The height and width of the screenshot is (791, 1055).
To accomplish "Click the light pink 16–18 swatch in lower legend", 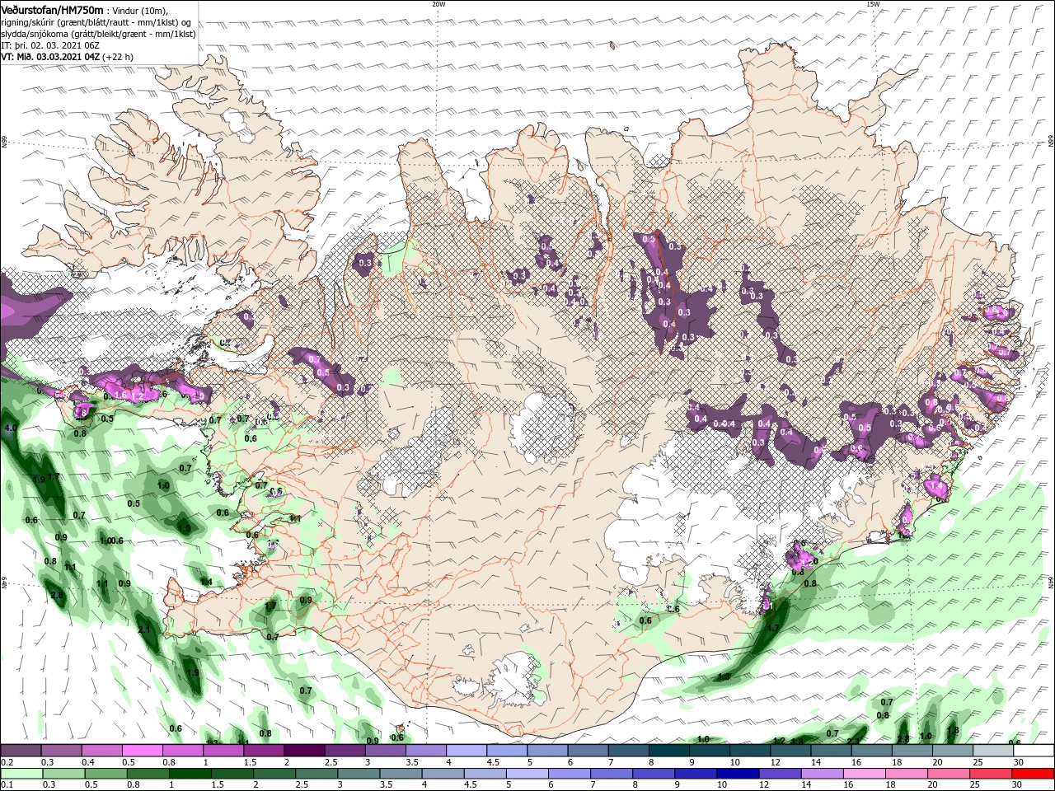I will (x=865, y=774).
